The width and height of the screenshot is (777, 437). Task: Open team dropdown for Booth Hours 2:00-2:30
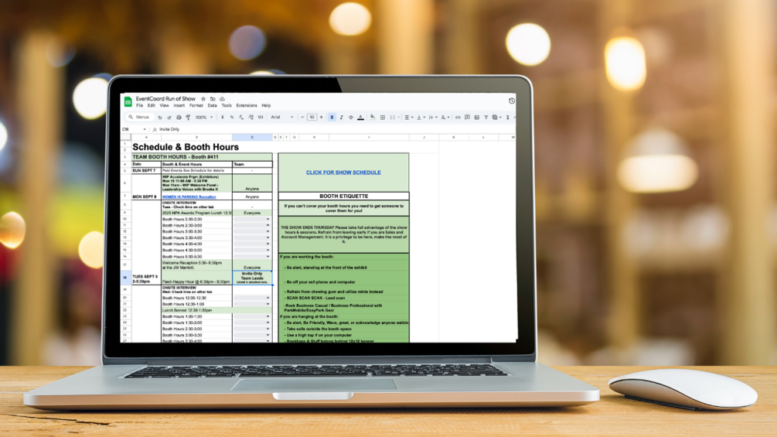click(268, 219)
